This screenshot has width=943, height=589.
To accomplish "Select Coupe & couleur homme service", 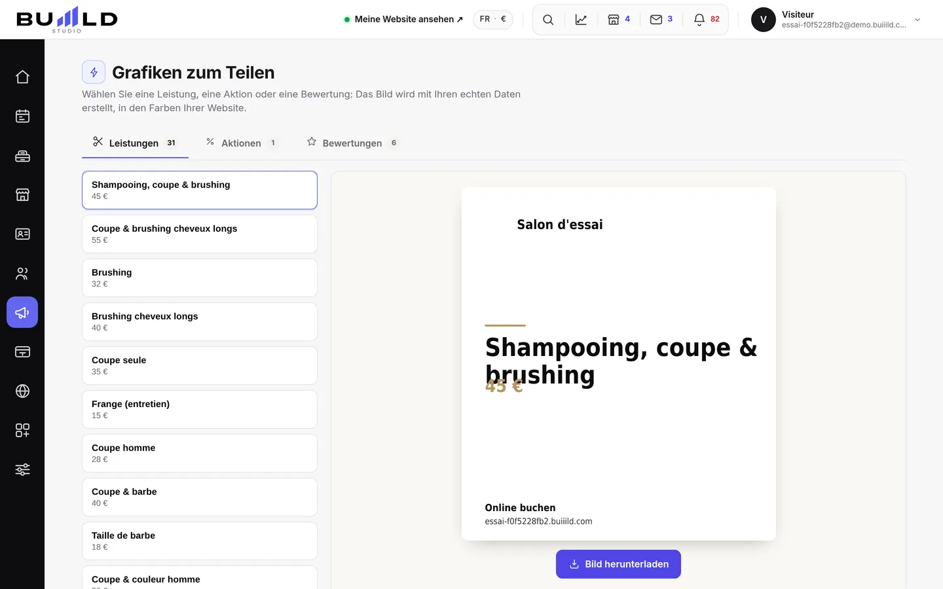I will (x=200, y=577).
